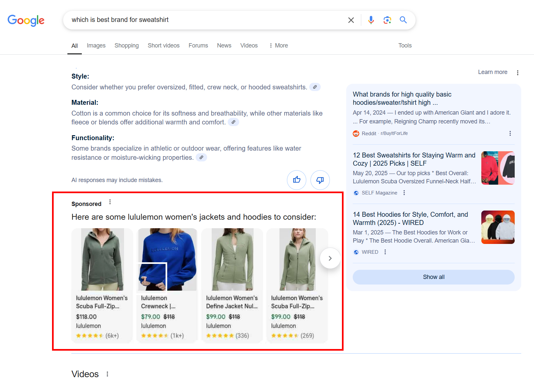
Task: Click the Videos section heading
Action: [x=85, y=374]
